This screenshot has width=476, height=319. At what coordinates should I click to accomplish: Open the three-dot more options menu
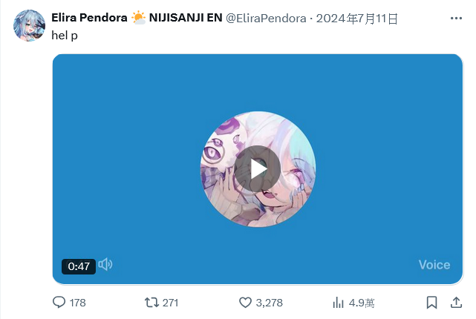[x=456, y=19]
